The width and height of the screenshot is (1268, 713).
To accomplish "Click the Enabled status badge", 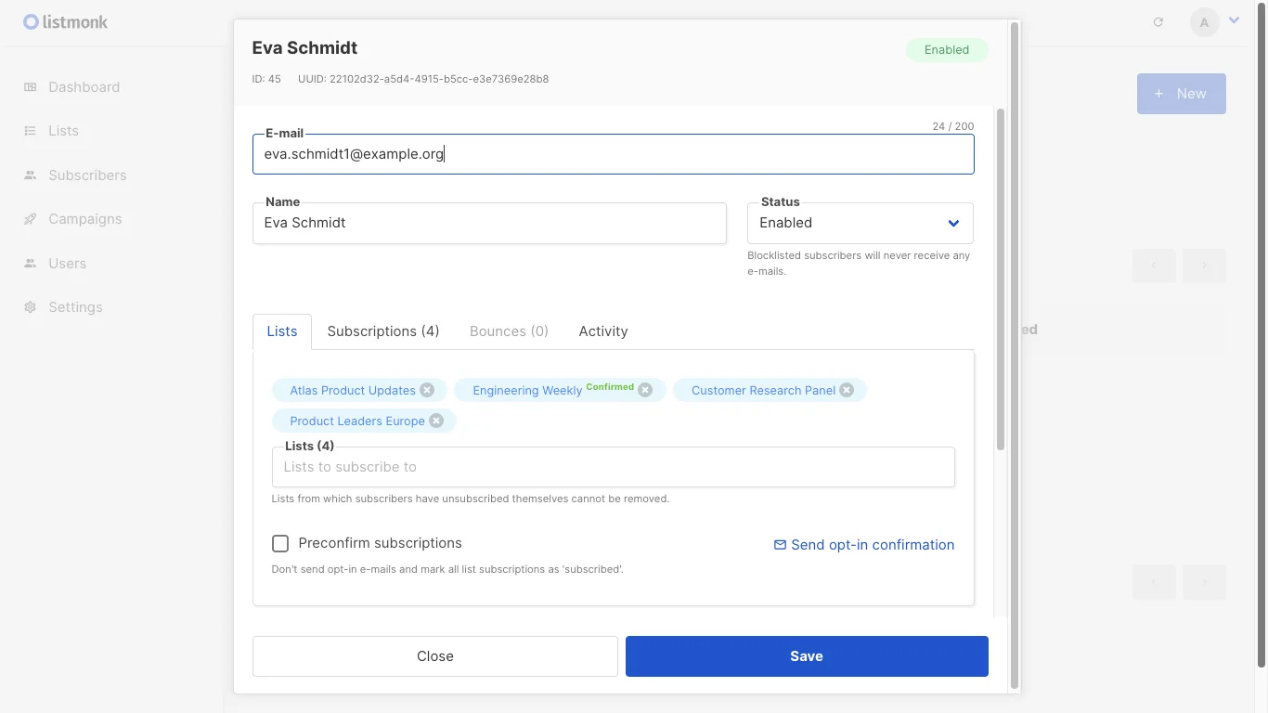I will tap(947, 50).
